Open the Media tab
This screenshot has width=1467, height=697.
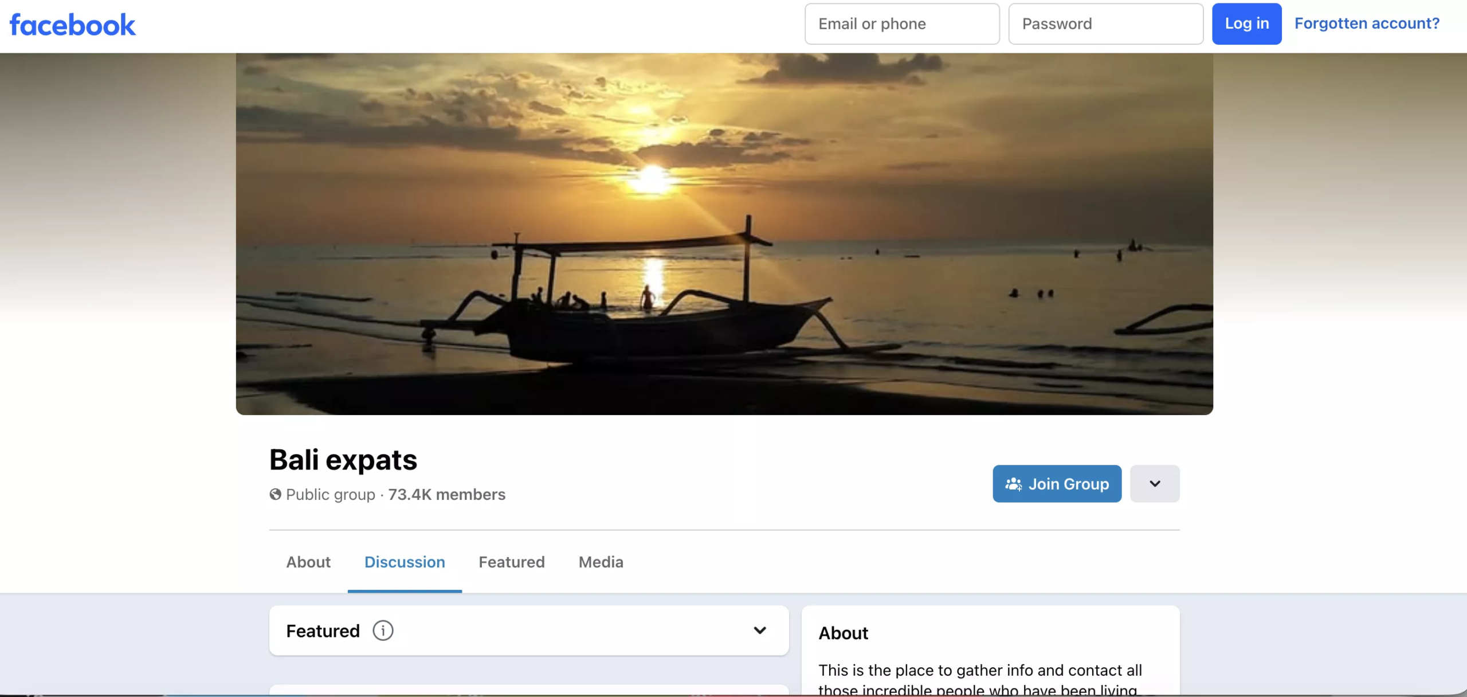coord(600,562)
